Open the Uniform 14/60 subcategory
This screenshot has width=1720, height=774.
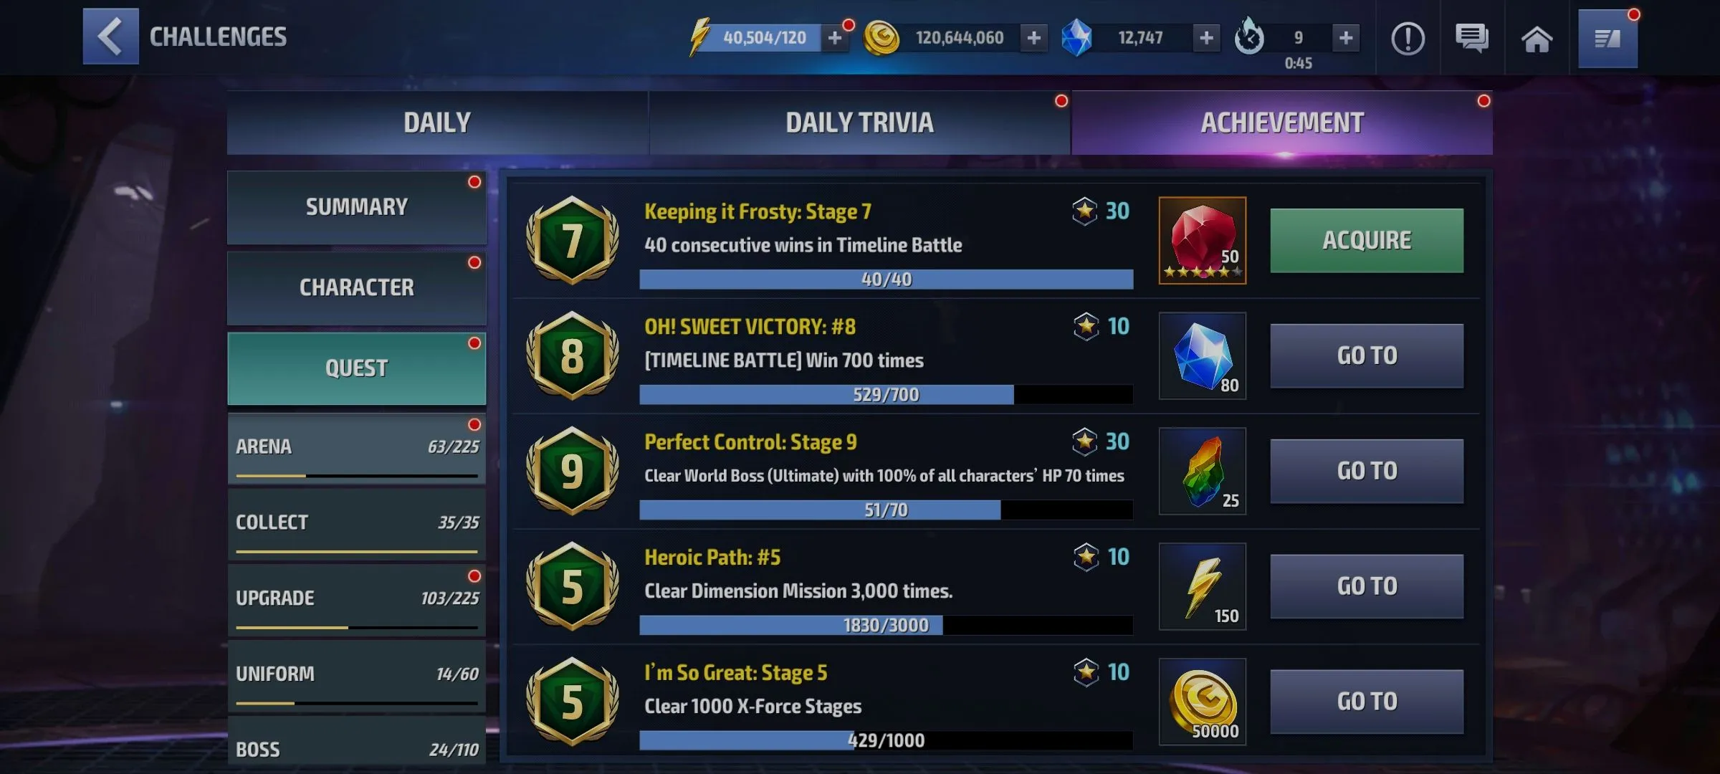tap(356, 676)
